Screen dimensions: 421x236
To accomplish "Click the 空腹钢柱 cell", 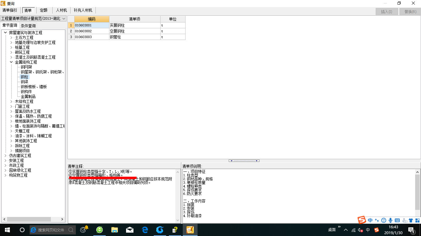I will point(135,31).
